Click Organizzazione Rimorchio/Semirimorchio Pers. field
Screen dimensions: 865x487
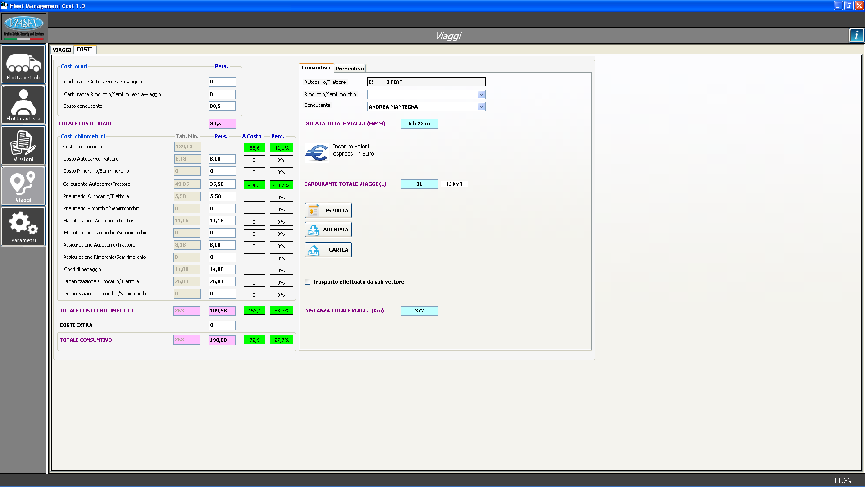pos(222,294)
